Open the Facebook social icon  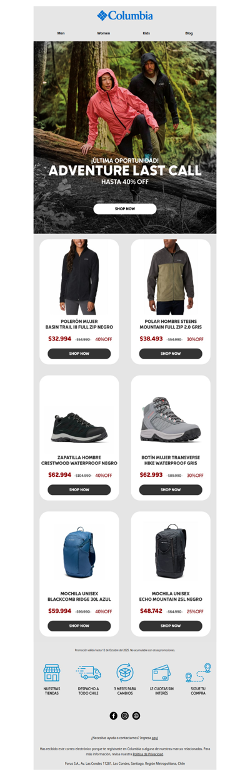click(114, 715)
